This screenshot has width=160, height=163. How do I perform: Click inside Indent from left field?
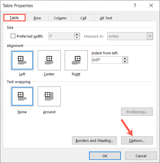[107, 60]
